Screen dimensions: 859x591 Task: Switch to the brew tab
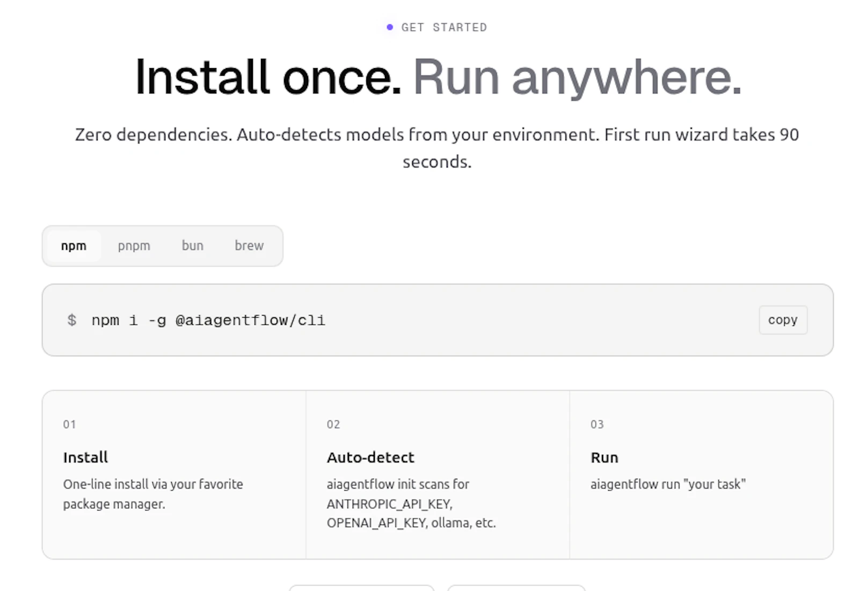click(x=249, y=246)
